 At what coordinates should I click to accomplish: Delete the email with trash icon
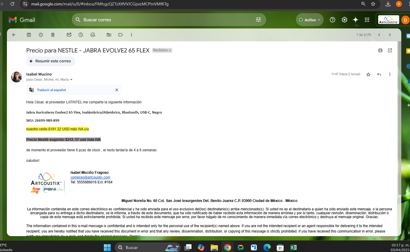click(53, 35)
